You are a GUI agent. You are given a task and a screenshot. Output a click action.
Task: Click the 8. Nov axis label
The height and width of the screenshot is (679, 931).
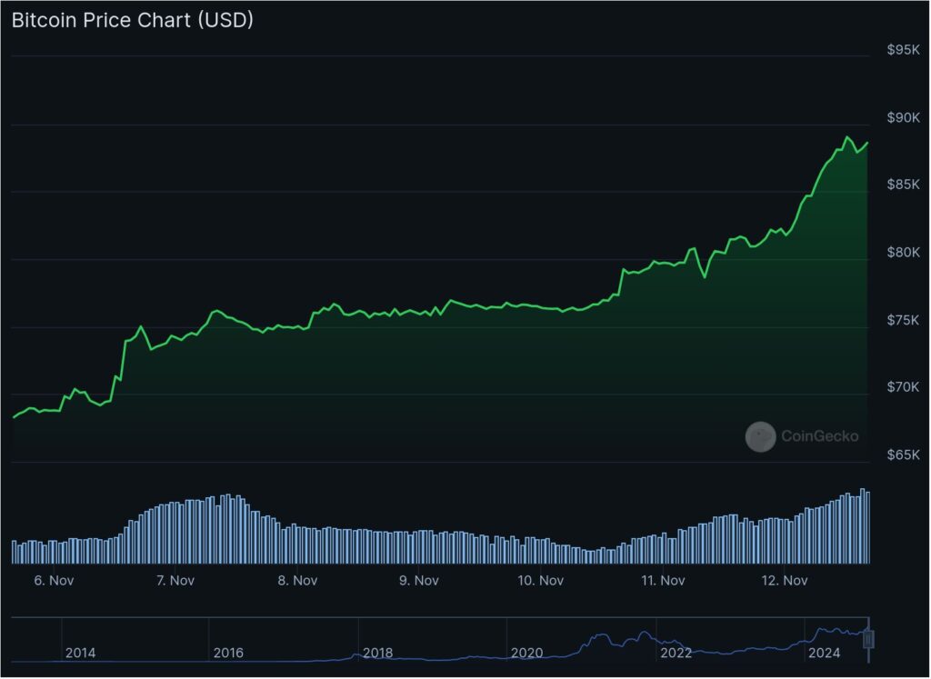pyautogui.click(x=297, y=580)
